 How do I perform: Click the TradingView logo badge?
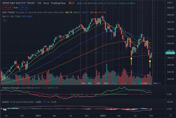coord(5,109)
